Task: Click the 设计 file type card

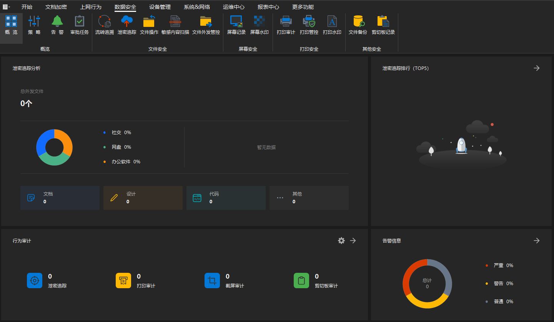Action: coord(143,198)
